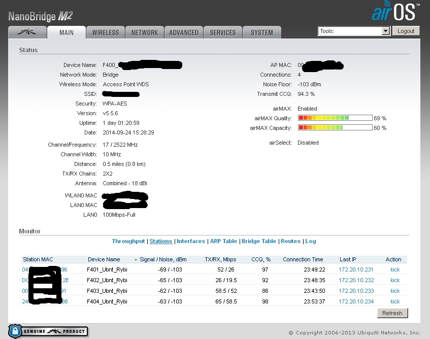This screenshot has height=339, width=430.
Task: Open the Ubiquiti logo tab
Action: 27,32
